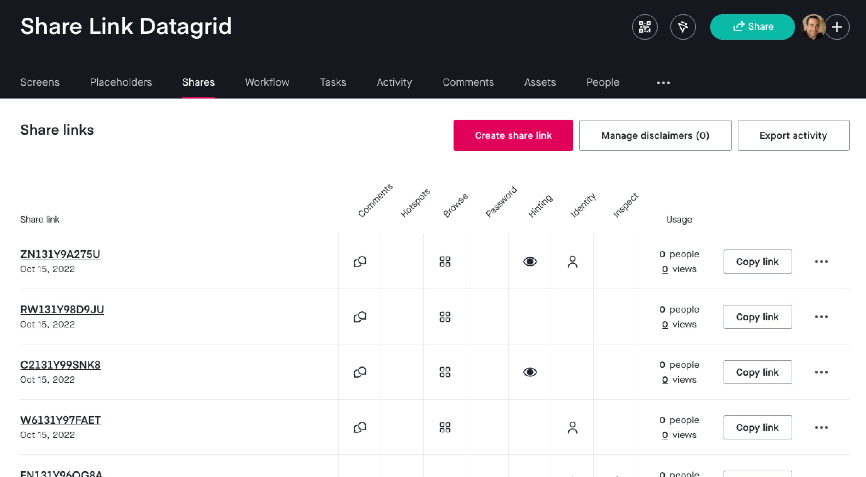Toggle the hinting eye for C2131Y99SNK8
Image resolution: width=866 pixels, height=477 pixels.
tap(530, 372)
